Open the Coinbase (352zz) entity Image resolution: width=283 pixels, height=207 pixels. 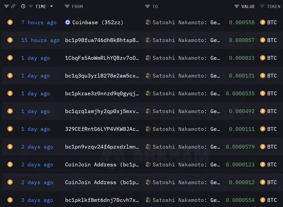[98, 22]
